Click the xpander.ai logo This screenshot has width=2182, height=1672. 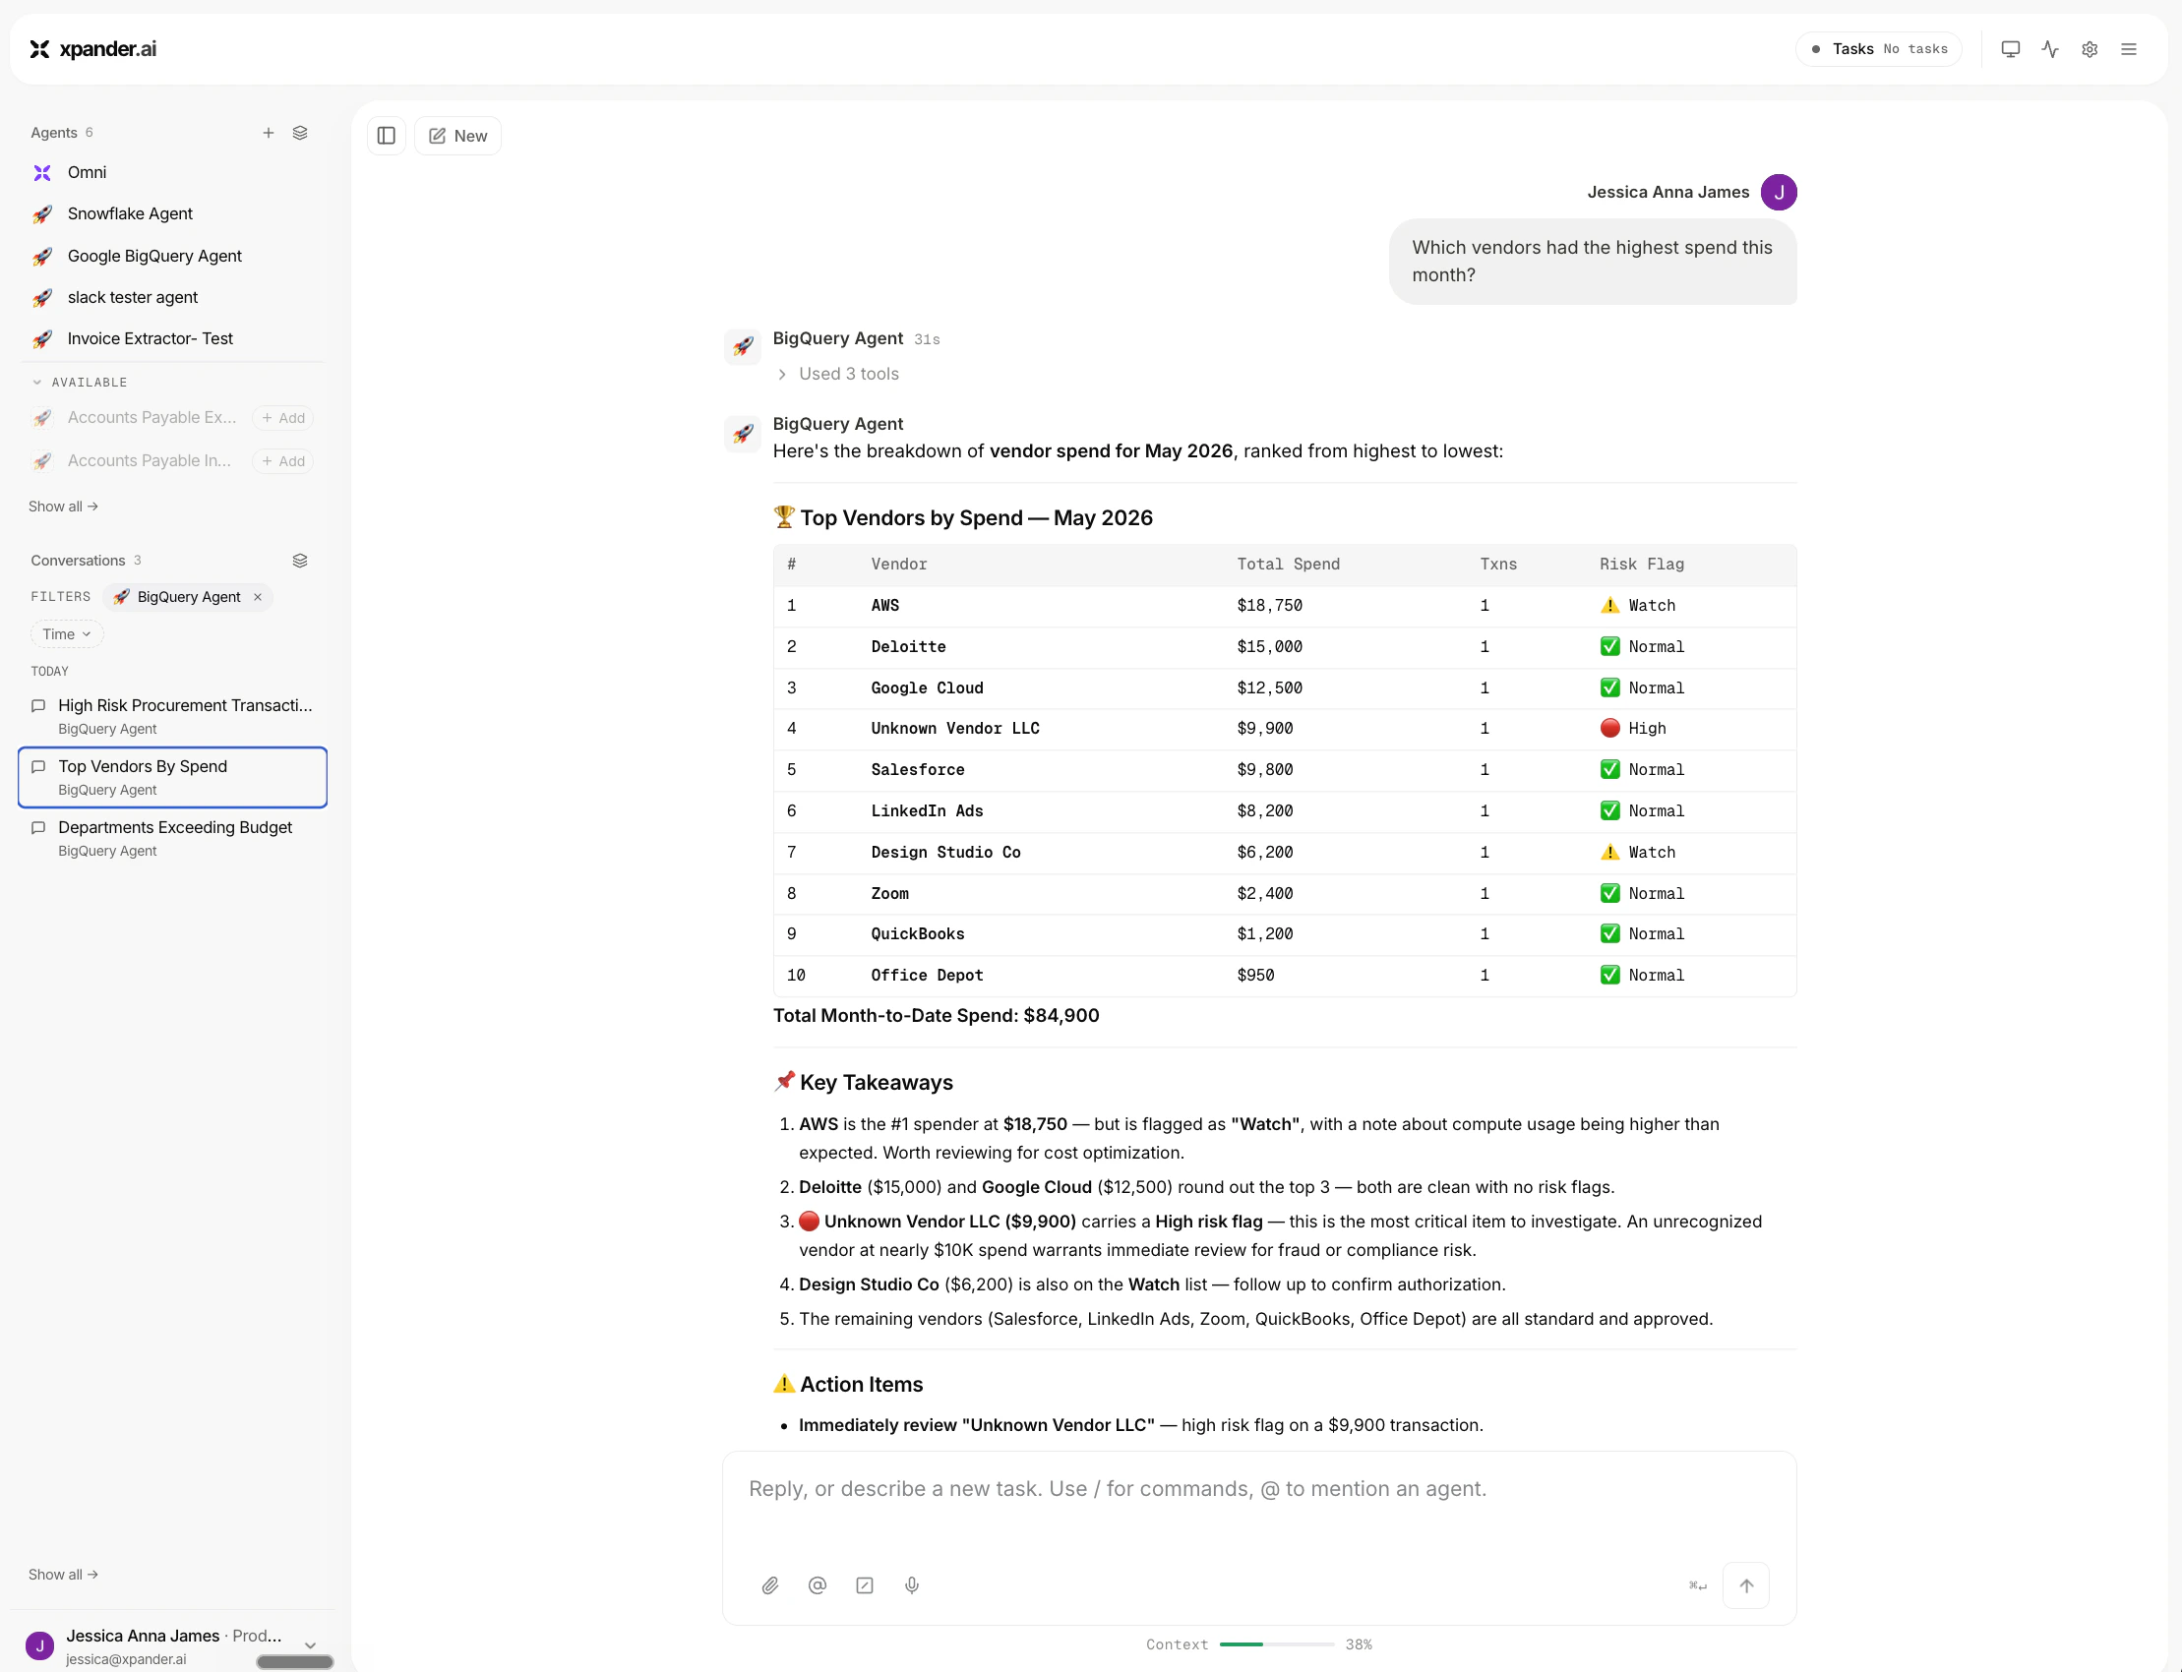click(92, 49)
